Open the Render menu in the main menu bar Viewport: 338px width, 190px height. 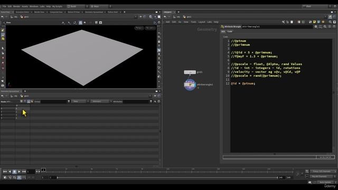(x=16, y=6)
